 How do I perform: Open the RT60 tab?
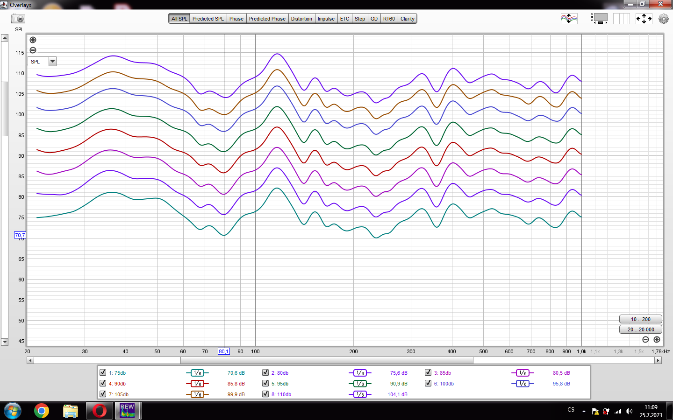389,19
